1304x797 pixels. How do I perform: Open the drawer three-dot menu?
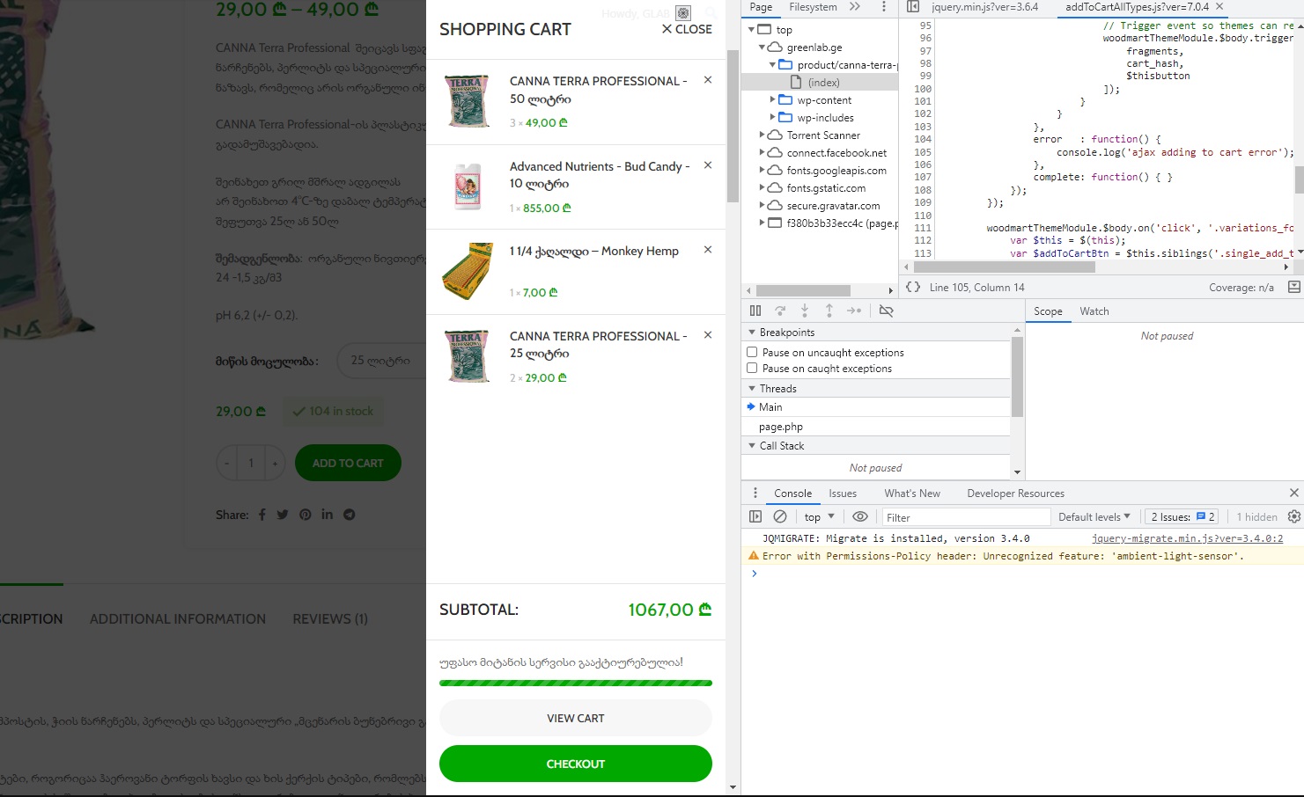tap(755, 494)
